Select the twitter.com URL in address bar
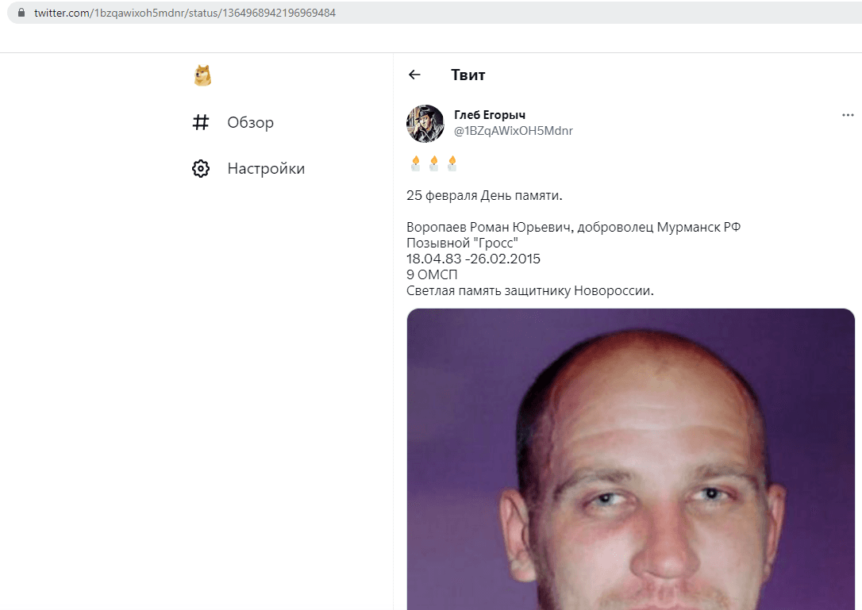The image size is (862, 610). [x=185, y=13]
